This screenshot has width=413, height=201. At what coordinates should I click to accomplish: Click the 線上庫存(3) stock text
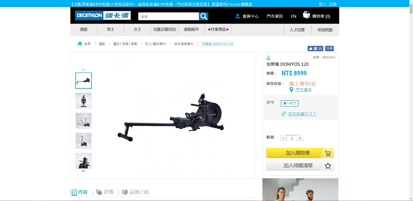(302, 84)
